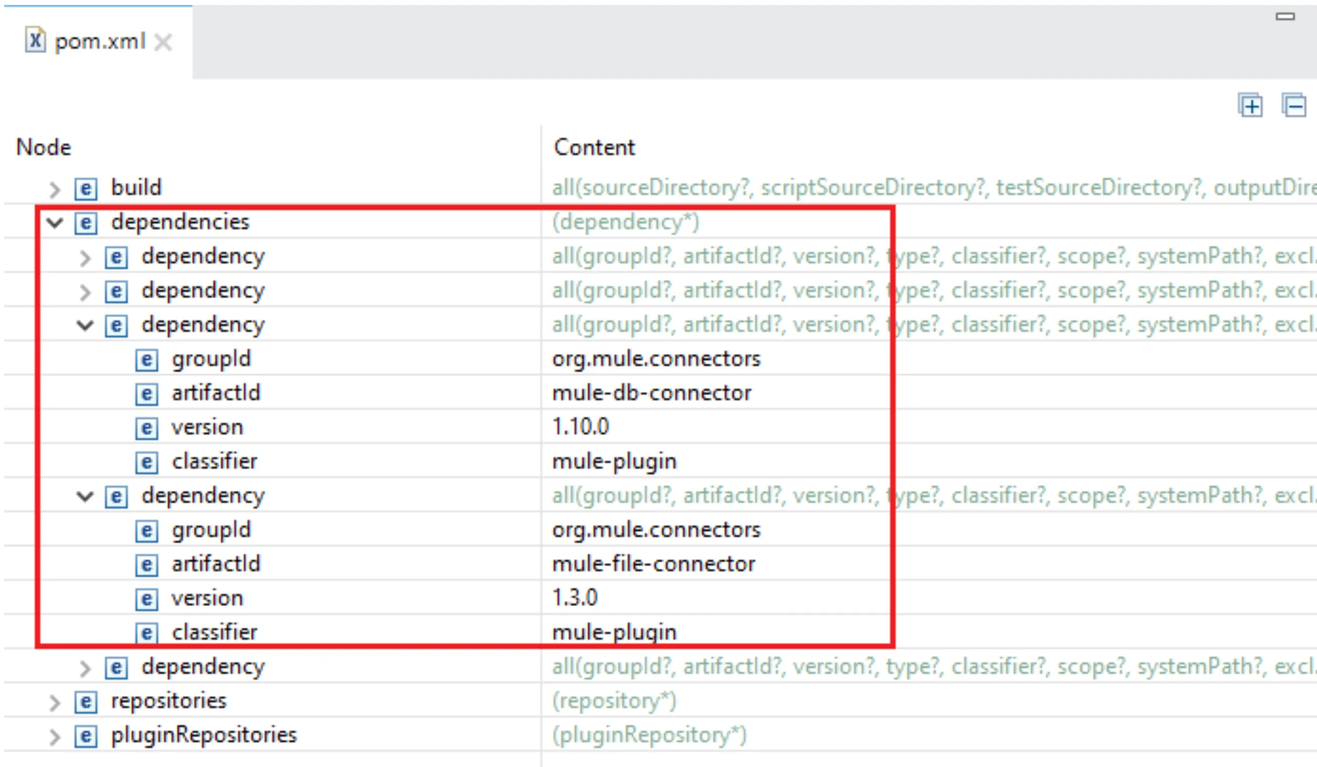The width and height of the screenshot is (1317, 767).
Task: Collapse the dependency containing mule-file-connector
Action: pos(85,496)
